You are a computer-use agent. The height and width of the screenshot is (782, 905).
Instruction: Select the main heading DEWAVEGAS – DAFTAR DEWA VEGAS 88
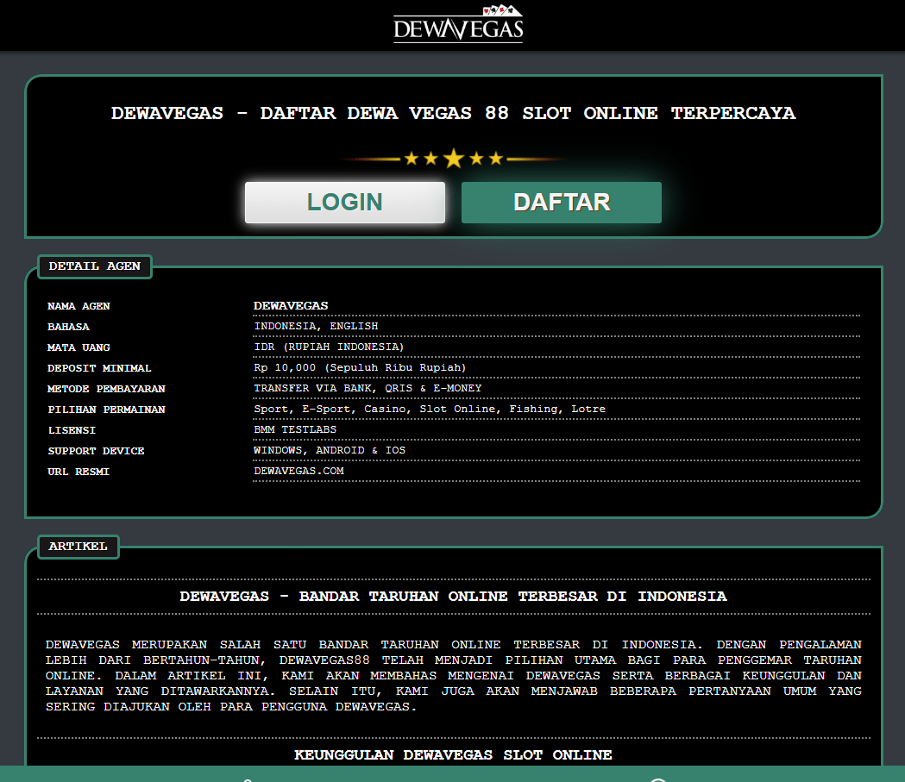(x=453, y=113)
